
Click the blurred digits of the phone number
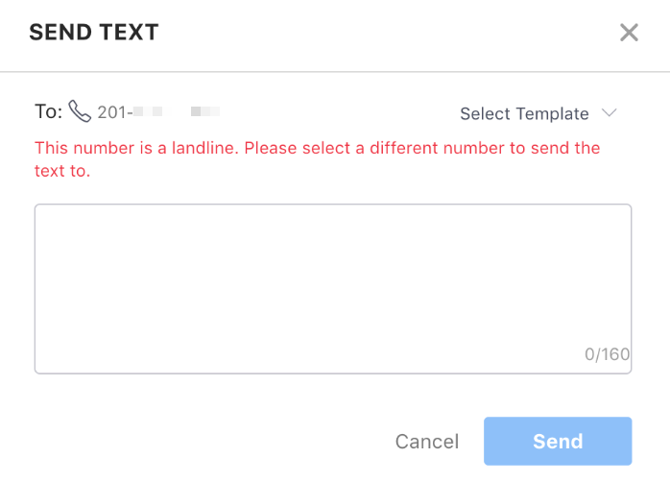[x=178, y=113]
